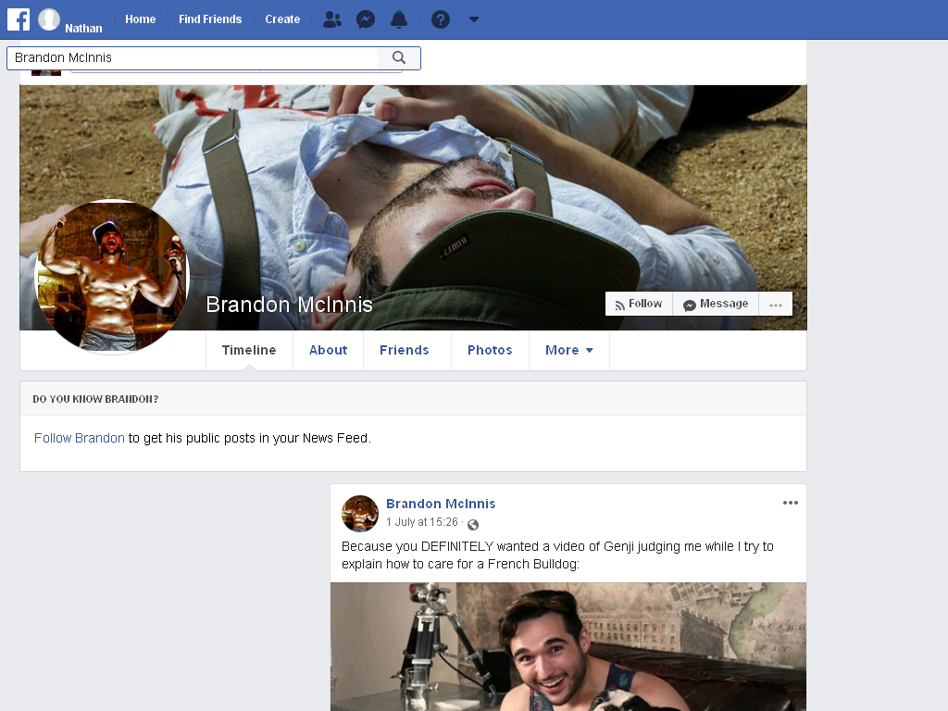Open the friend requests icon
Viewport: 948px width, 711px height.
coord(332,19)
